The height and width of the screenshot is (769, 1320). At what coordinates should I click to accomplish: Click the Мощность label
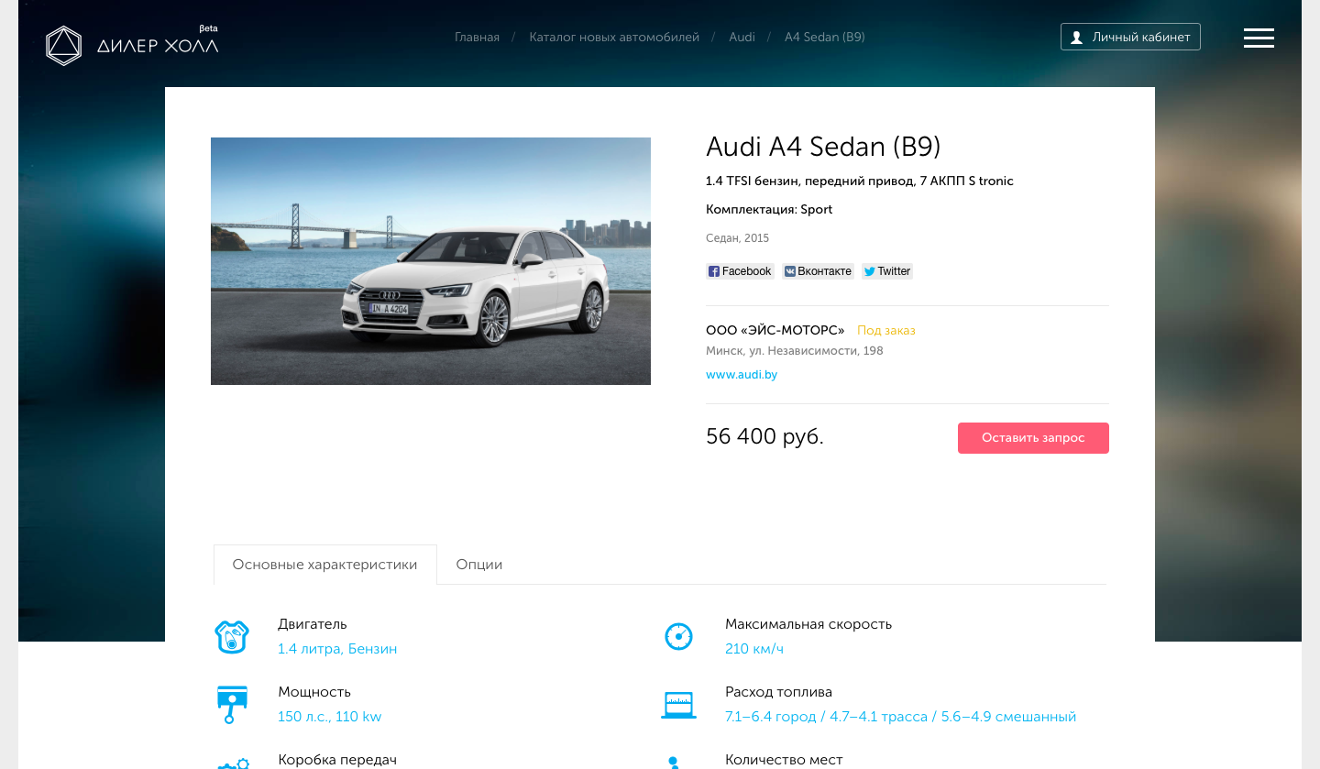tap(314, 692)
